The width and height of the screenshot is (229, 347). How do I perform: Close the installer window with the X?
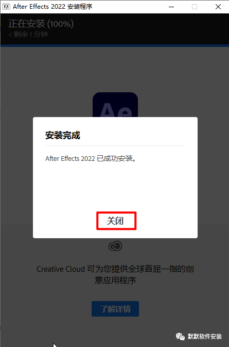click(218, 7)
